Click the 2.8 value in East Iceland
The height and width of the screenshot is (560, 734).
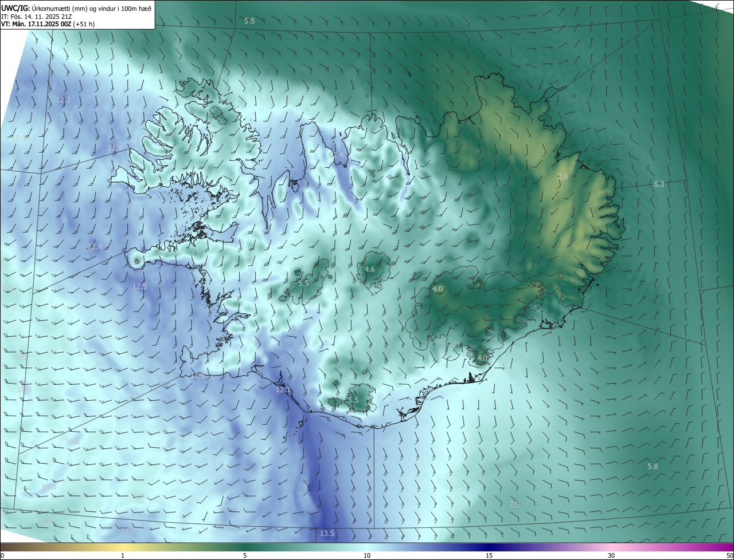(563, 176)
